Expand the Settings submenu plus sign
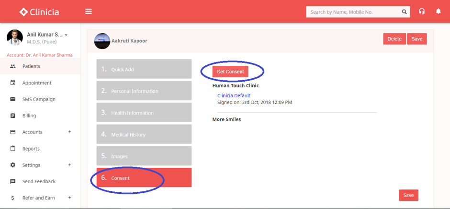 70,165
